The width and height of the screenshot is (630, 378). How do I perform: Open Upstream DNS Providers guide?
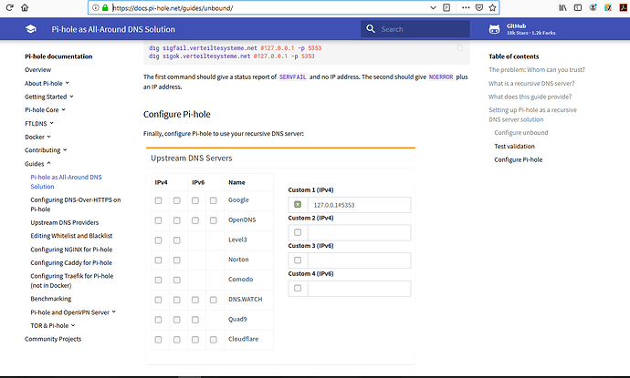pyautogui.click(x=64, y=222)
